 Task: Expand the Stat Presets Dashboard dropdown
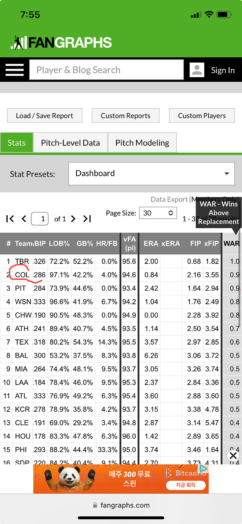tap(151, 174)
